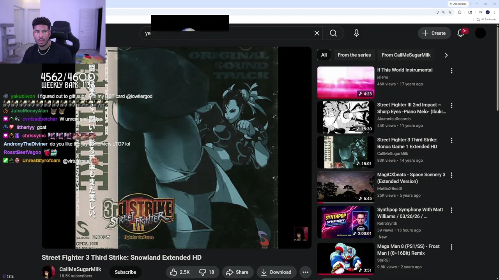Image resolution: width=499 pixels, height=280 pixels.
Task: Click AndronyTheDiviner username in chat overlay
Action: (25, 144)
